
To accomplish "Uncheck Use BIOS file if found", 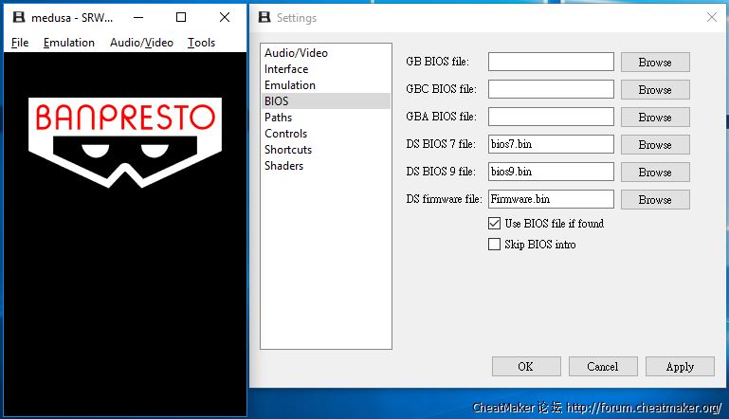I will point(494,224).
